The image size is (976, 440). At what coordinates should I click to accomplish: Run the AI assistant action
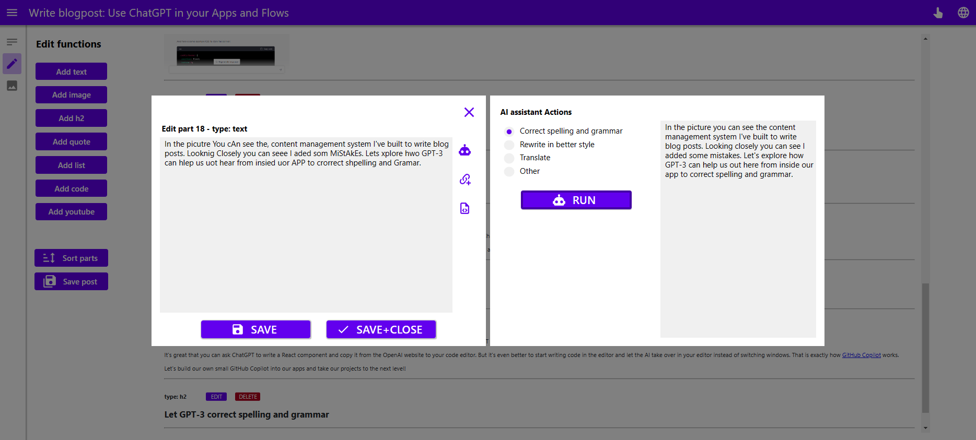576,200
